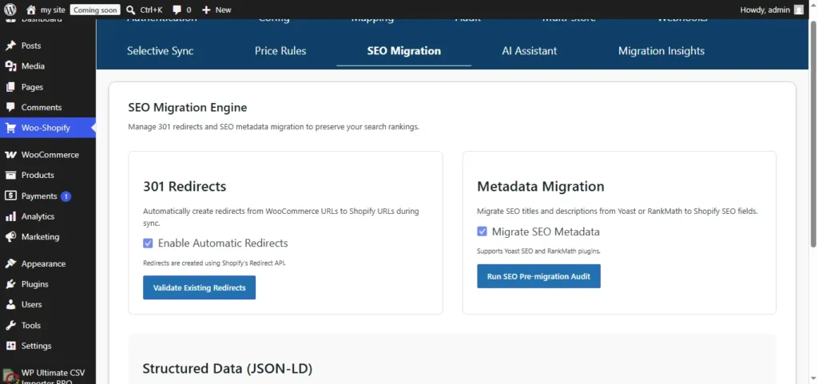The height and width of the screenshot is (384, 818).
Task: Click the Woo-Shopify cart icon
Action: click(10, 128)
